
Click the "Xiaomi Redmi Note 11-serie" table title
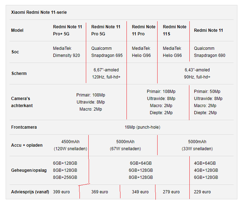click(39, 12)
